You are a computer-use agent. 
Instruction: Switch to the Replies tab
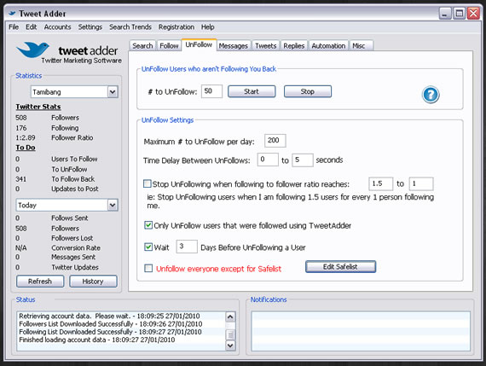[294, 45]
